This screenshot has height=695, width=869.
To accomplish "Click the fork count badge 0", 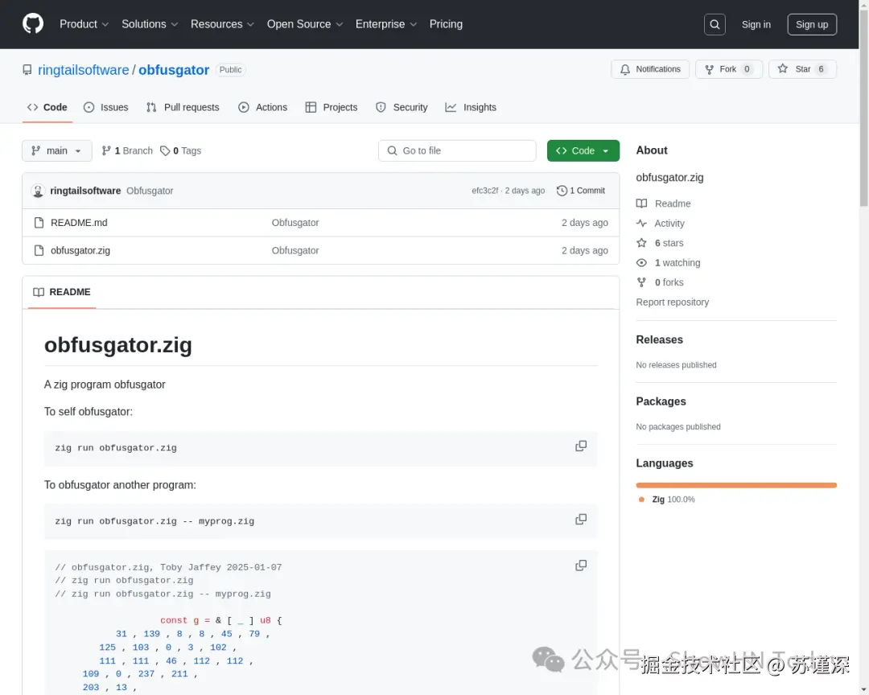I will pos(747,69).
